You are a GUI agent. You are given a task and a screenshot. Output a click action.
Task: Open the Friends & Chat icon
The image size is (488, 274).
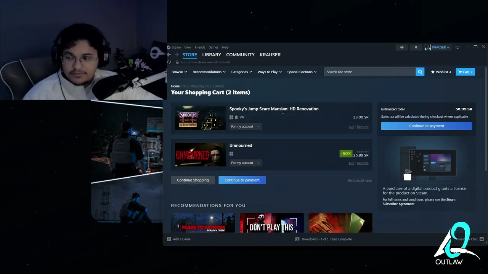(482, 239)
